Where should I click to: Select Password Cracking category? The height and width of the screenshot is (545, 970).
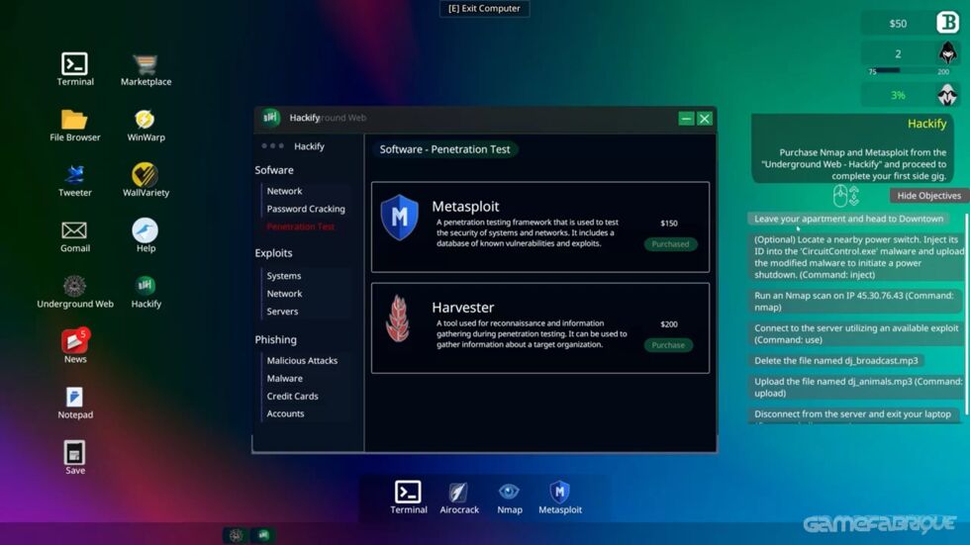point(306,209)
